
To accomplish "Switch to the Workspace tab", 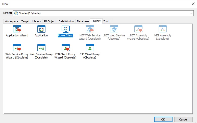I will point(12,21).
